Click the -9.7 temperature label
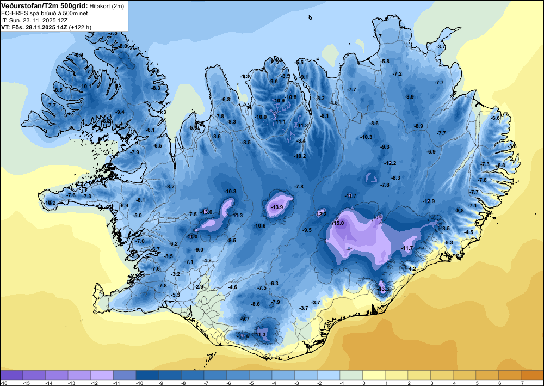This screenshot has height=386, width=544. (x=245, y=318)
